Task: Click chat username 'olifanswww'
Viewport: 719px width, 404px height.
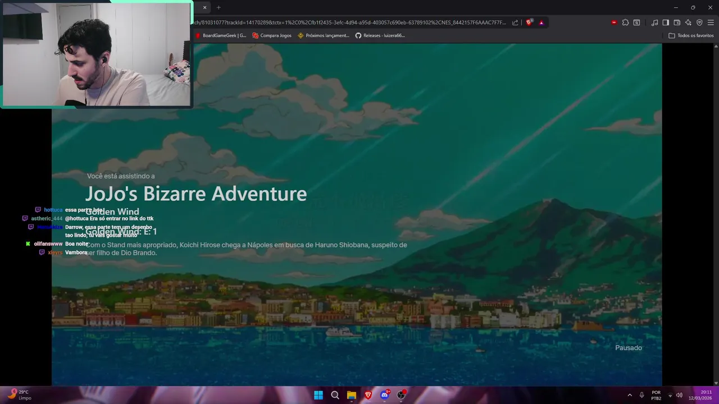Action: pos(48,244)
